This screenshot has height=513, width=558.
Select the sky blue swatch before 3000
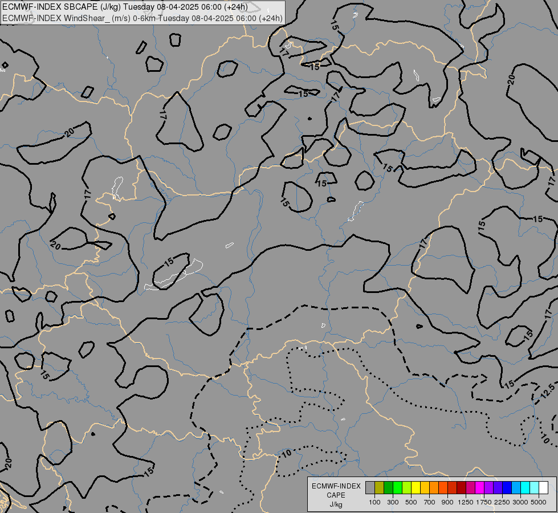tap(516, 488)
